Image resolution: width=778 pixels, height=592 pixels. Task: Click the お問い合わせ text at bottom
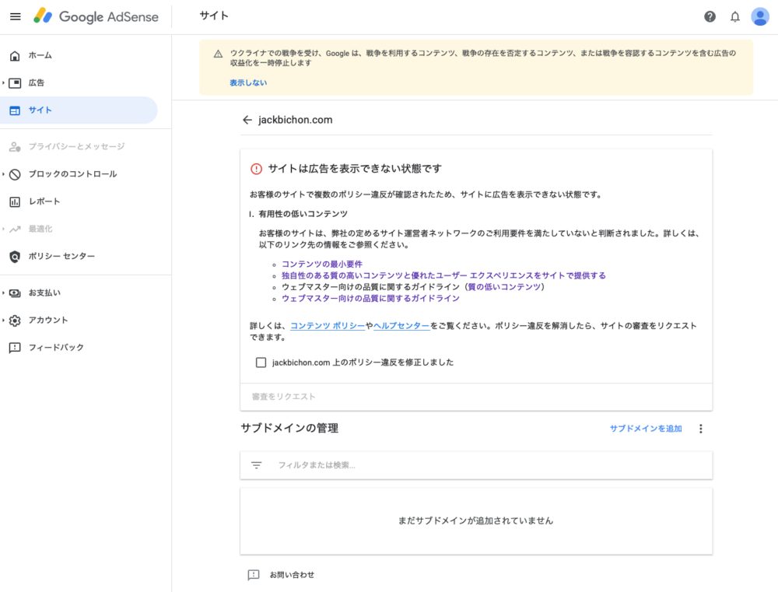tap(292, 575)
